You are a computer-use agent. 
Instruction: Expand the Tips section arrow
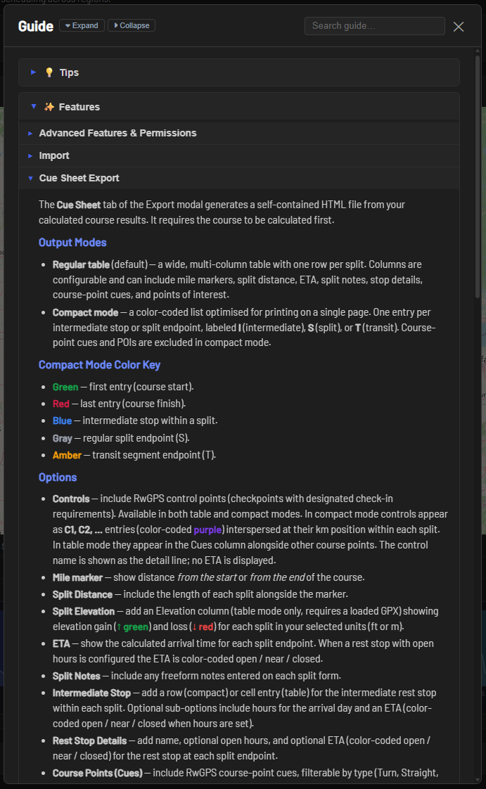[x=33, y=72]
